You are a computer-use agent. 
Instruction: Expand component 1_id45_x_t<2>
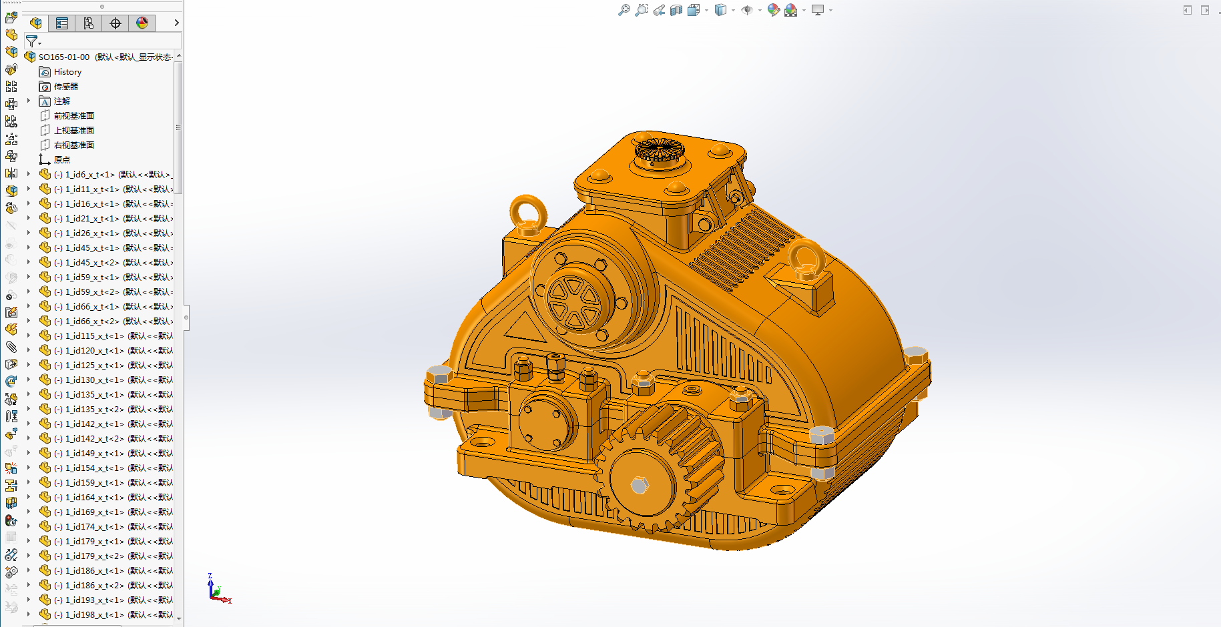click(28, 262)
